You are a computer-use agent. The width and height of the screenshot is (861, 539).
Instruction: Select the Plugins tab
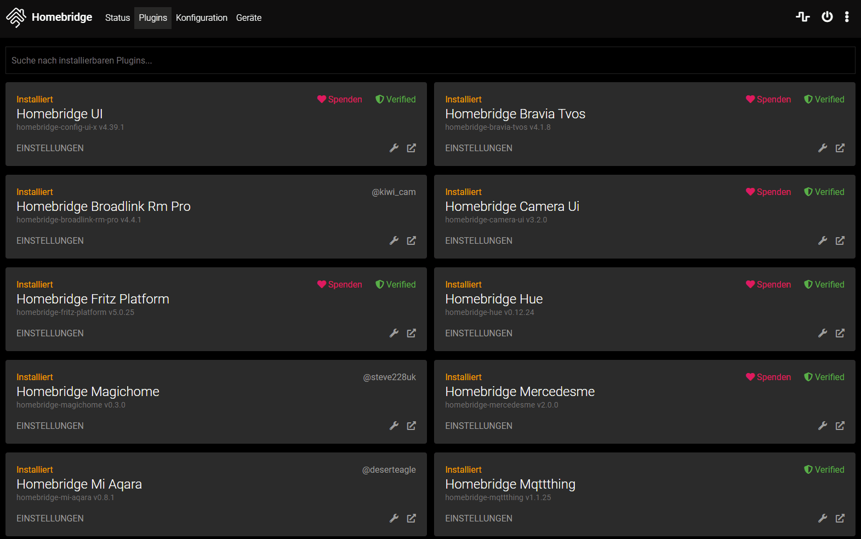153,18
